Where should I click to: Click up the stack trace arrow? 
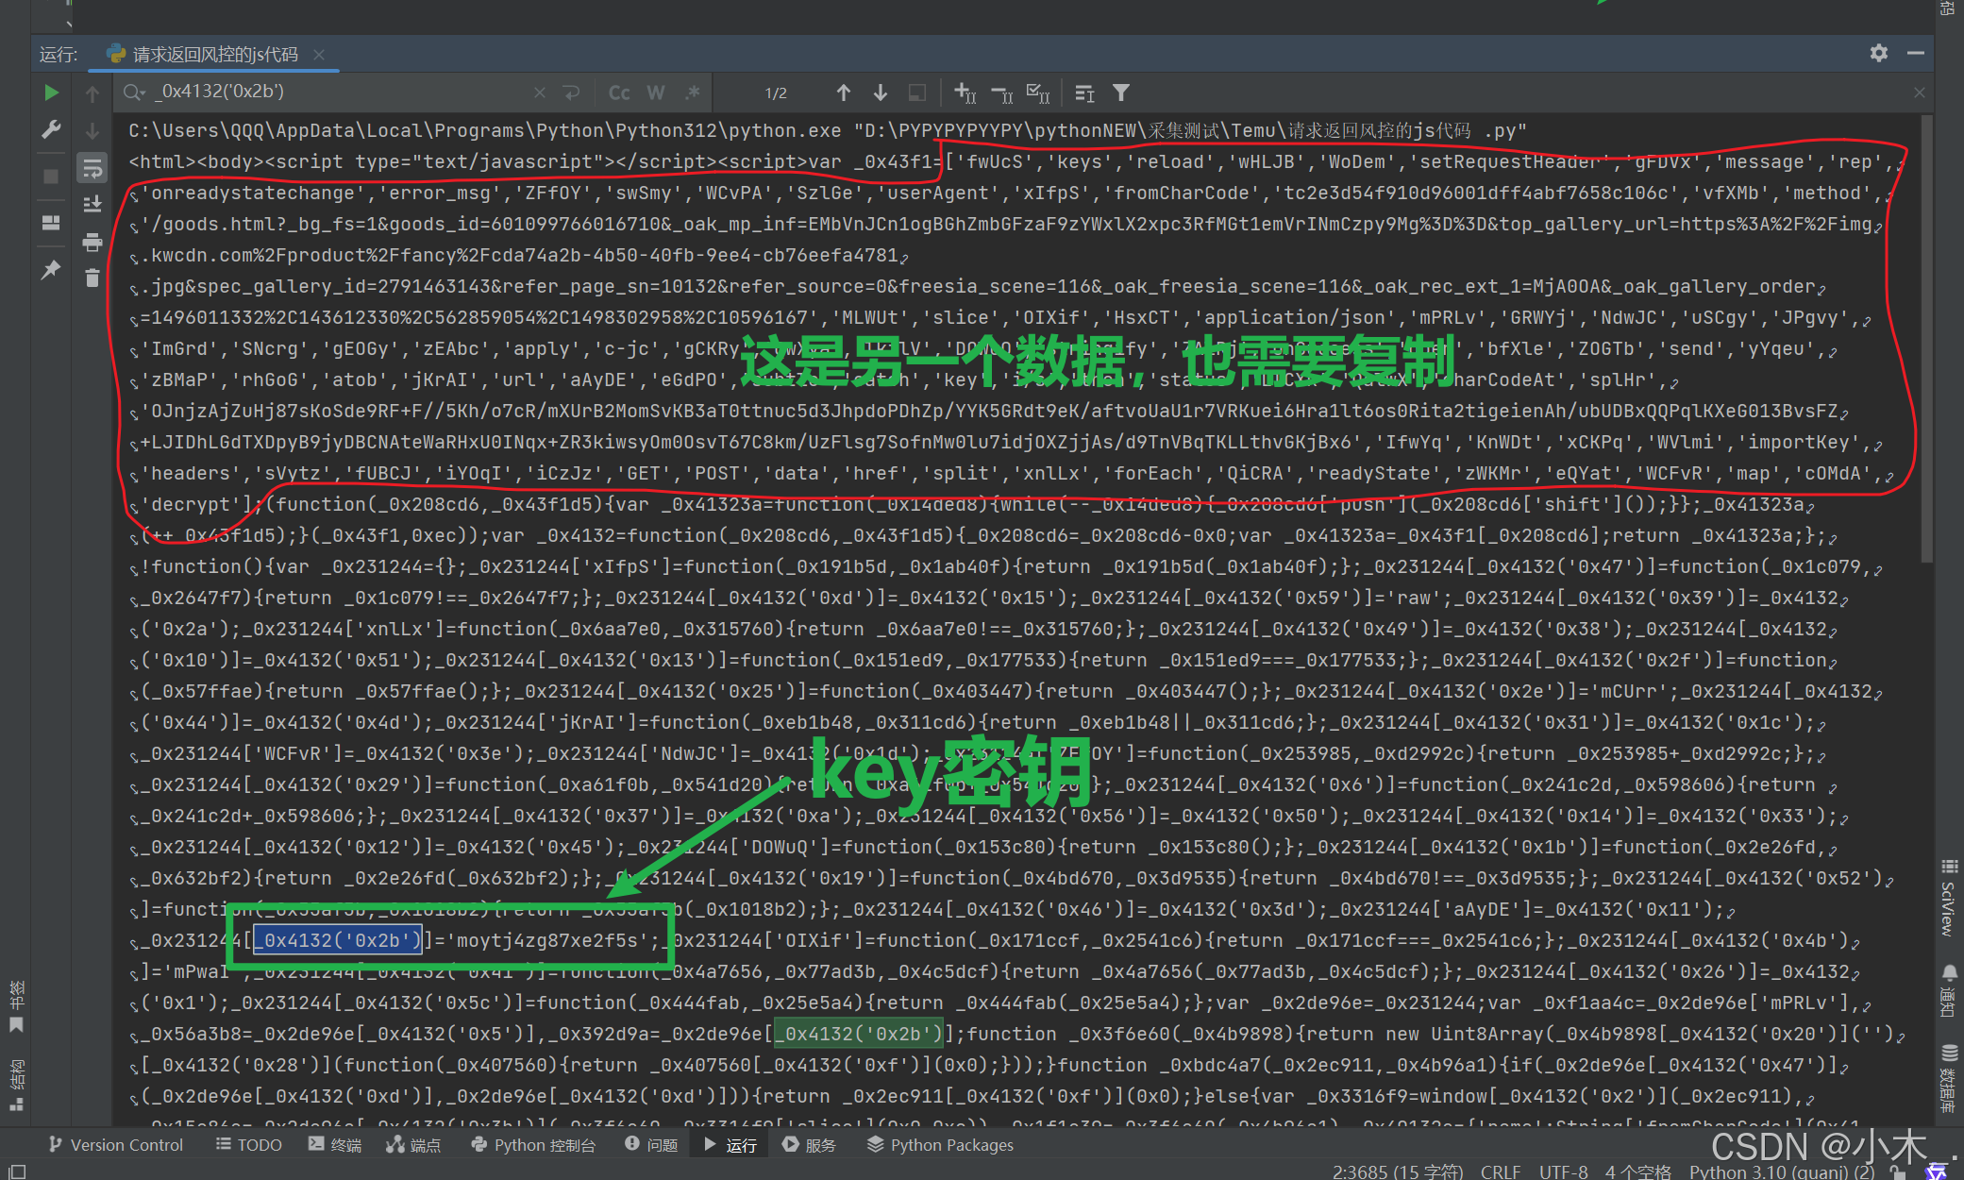point(92,93)
